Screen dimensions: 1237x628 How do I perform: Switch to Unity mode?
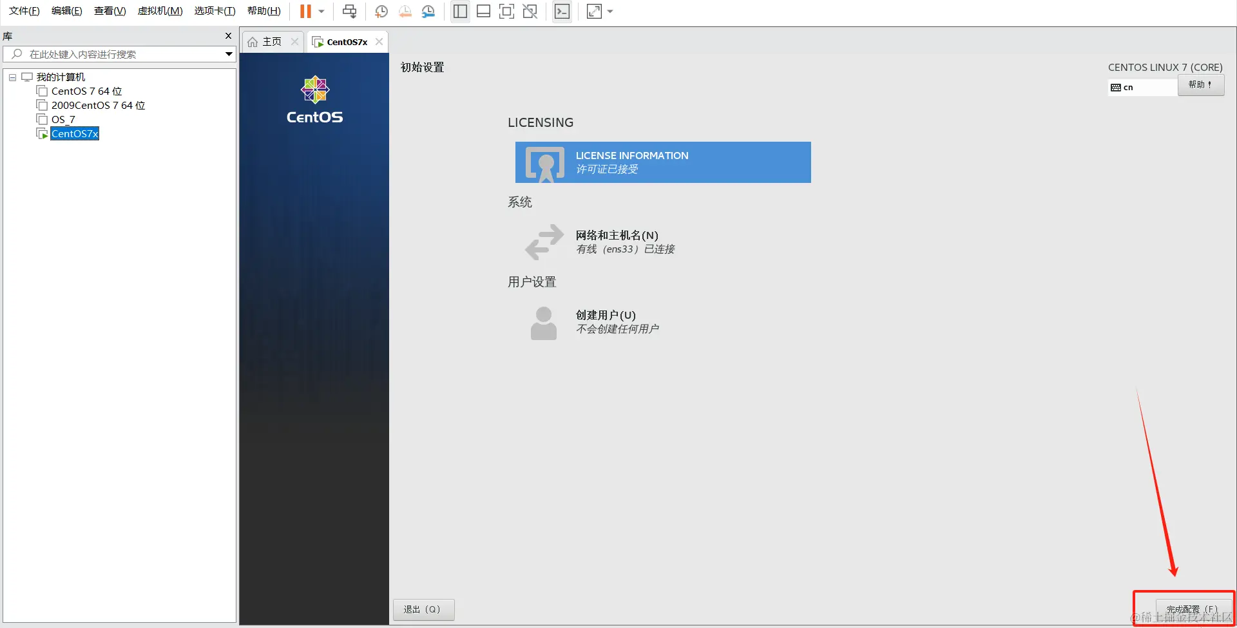tap(530, 11)
